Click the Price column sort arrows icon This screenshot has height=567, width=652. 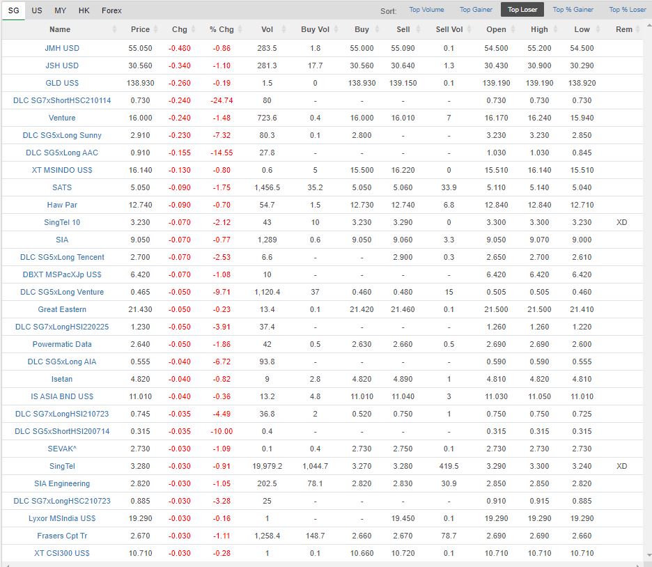tap(155, 29)
